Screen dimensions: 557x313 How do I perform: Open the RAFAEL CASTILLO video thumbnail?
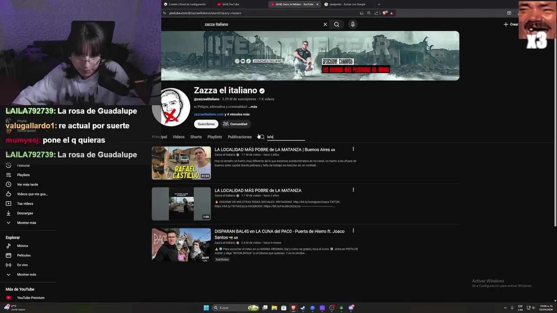click(181, 163)
